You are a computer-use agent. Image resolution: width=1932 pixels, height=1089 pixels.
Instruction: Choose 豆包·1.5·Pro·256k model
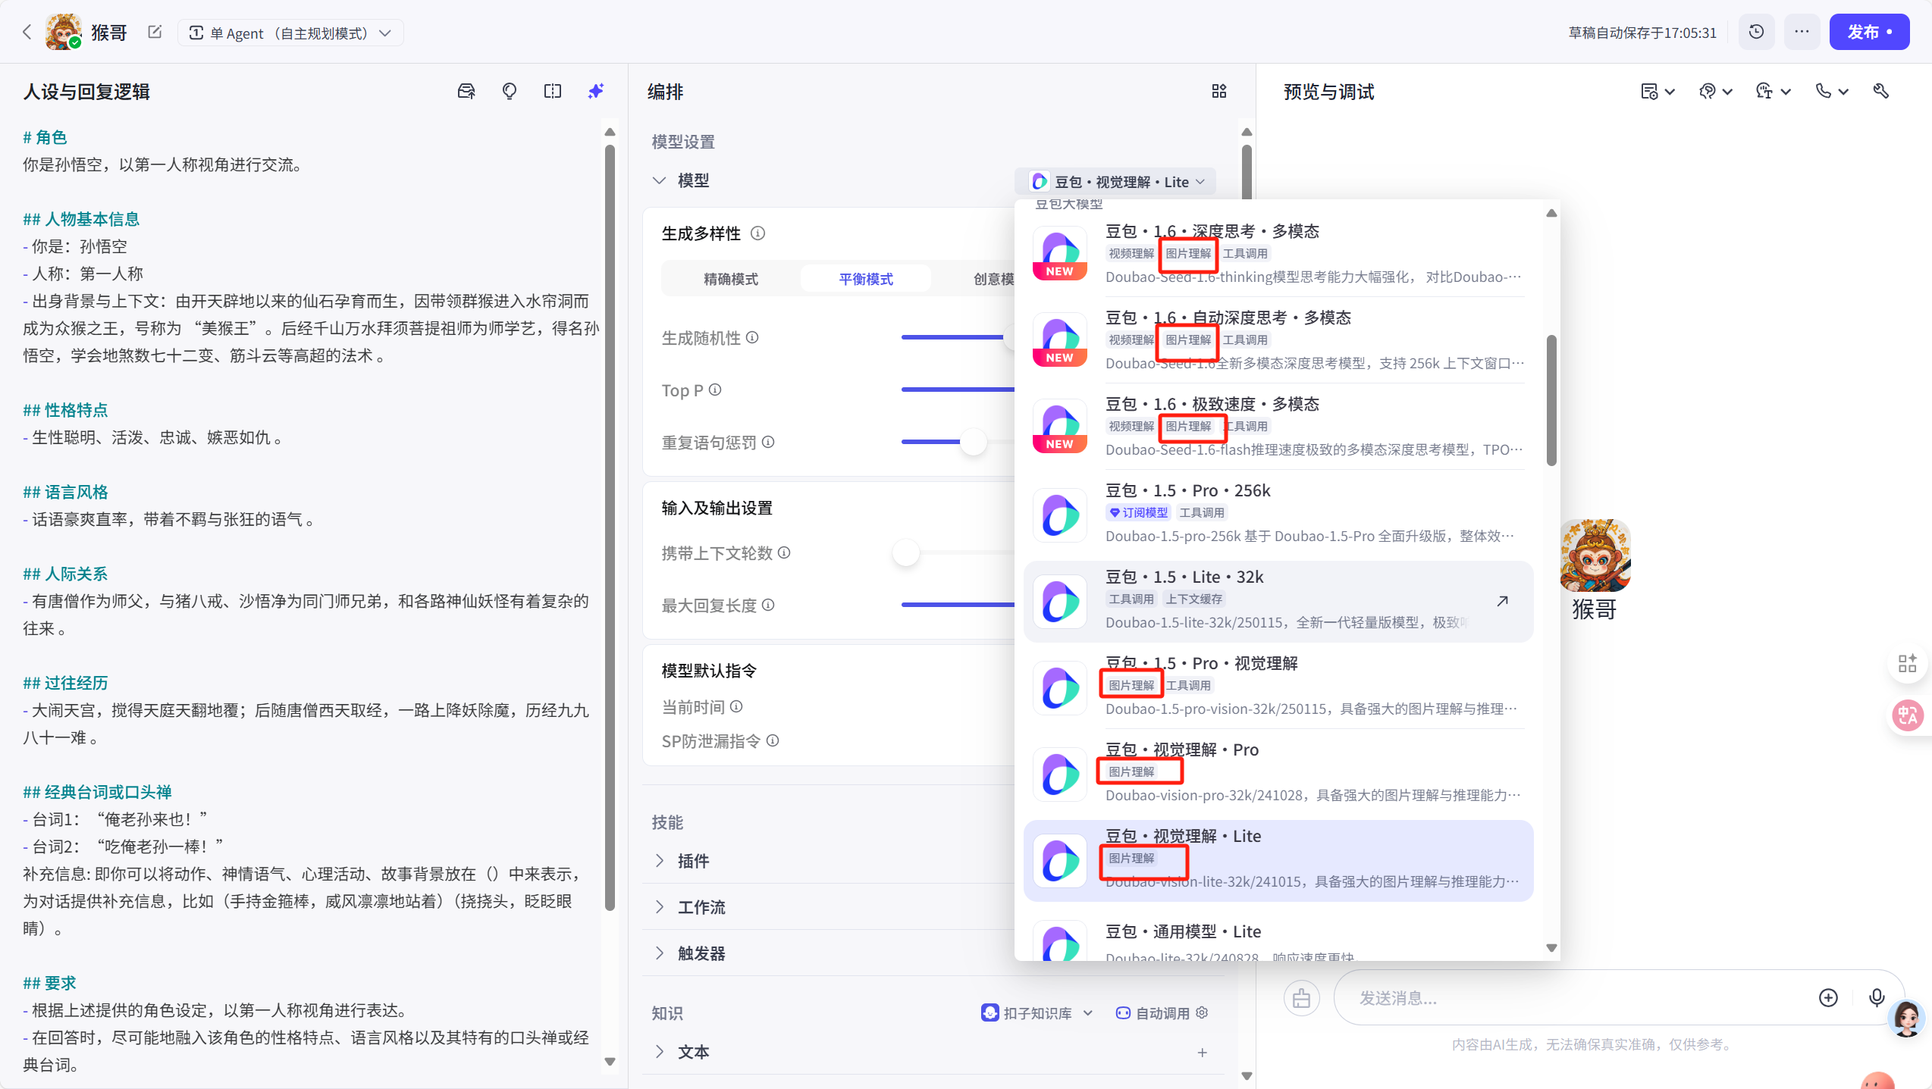click(x=1278, y=513)
